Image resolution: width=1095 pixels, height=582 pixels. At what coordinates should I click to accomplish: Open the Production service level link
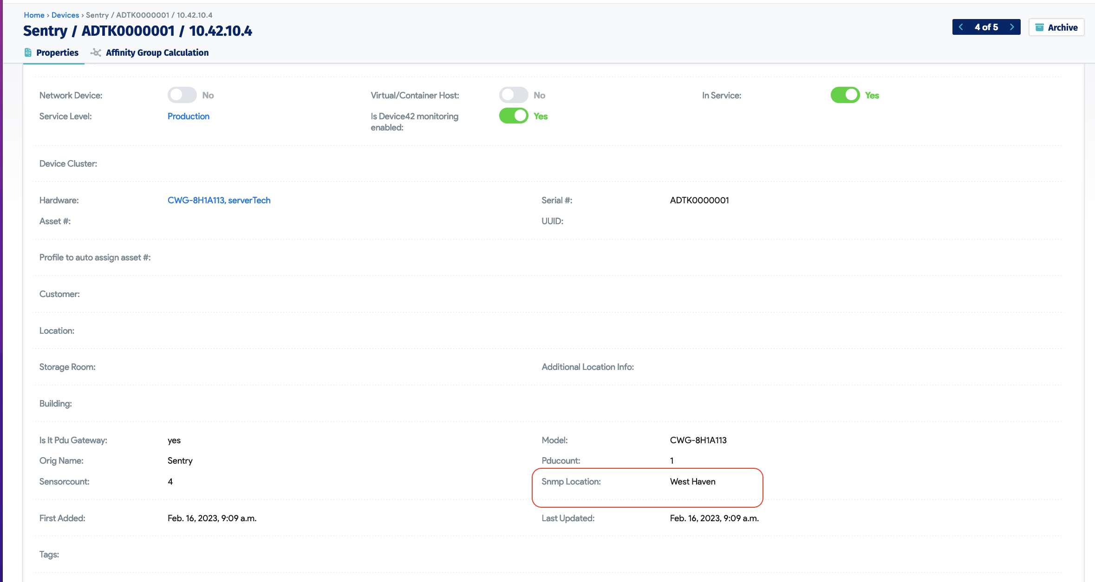tap(189, 116)
